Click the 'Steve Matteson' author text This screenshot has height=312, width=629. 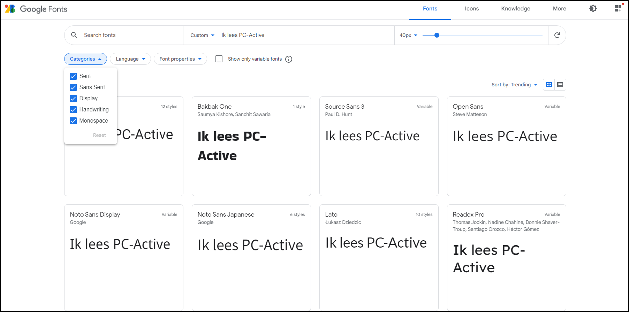[x=470, y=114]
